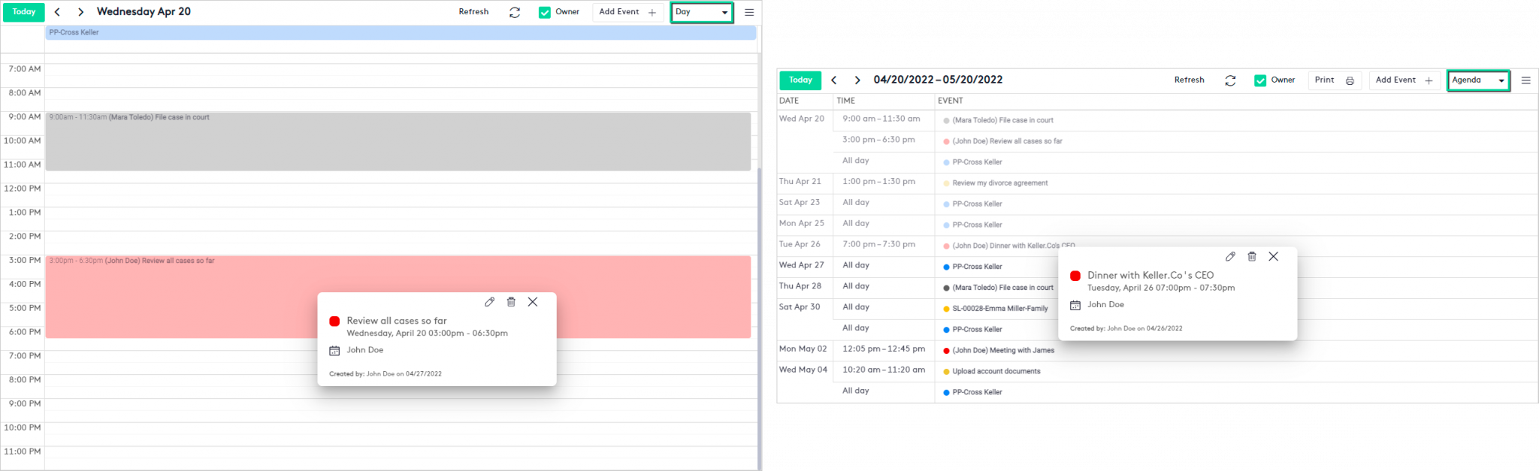1539x471 pixels.
Task: Click calendar icon beside John Doe in Dinner popup
Action: [x=1075, y=305]
